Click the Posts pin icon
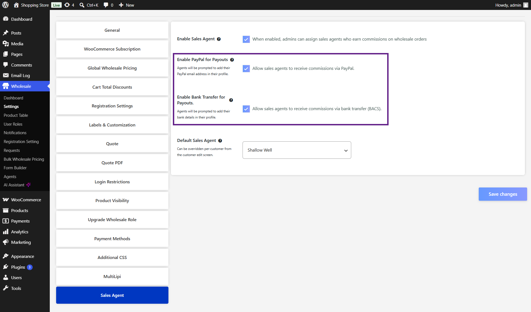 pyautogui.click(x=6, y=33)
